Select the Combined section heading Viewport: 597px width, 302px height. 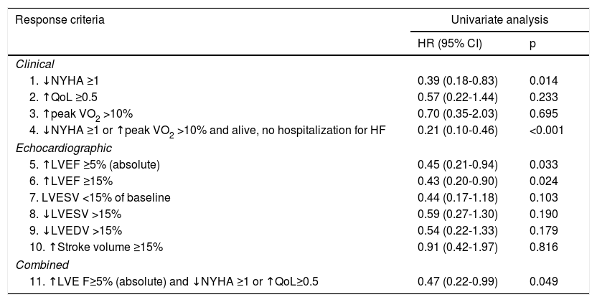(39, 265)
